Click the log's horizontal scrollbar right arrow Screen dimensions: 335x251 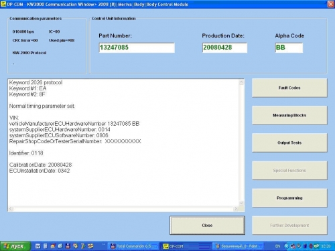coord(236,209)
